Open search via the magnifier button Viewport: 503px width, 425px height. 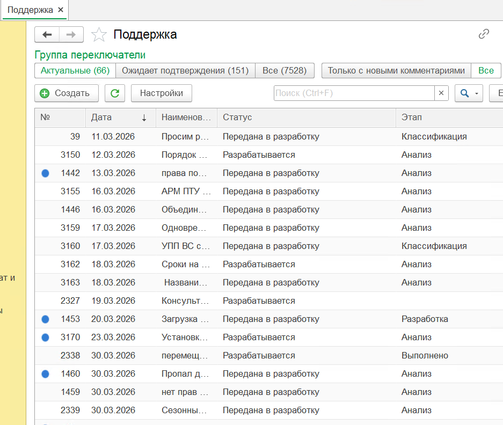click(x=469, y=93)
